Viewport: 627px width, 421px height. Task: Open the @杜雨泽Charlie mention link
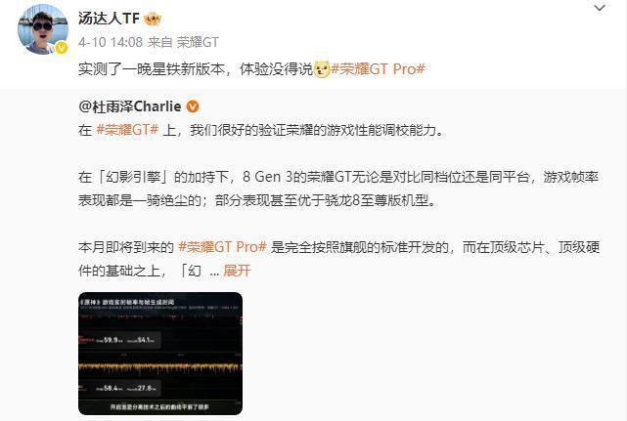[x=130, y=106]
